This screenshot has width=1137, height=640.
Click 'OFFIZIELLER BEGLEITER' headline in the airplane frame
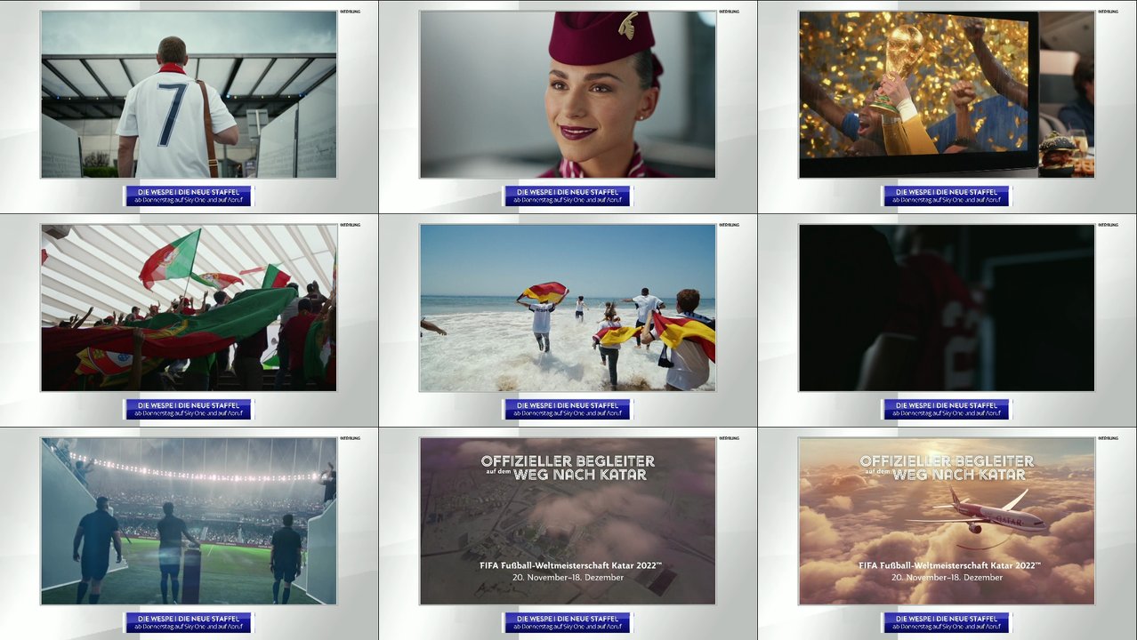947,461
